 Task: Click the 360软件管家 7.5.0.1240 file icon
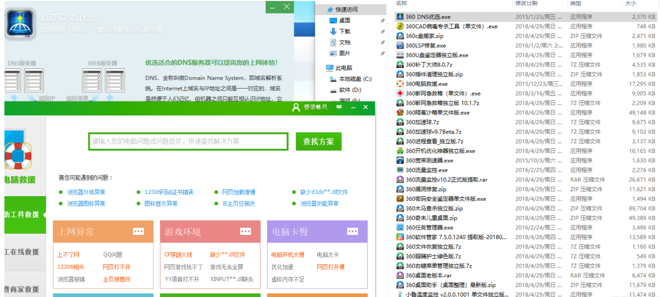[x=400, y=237]
